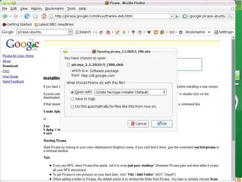Image resolution: width=242 pixels, height=182 pixels.
Task: Open the History menu
Action: [36, 9]
